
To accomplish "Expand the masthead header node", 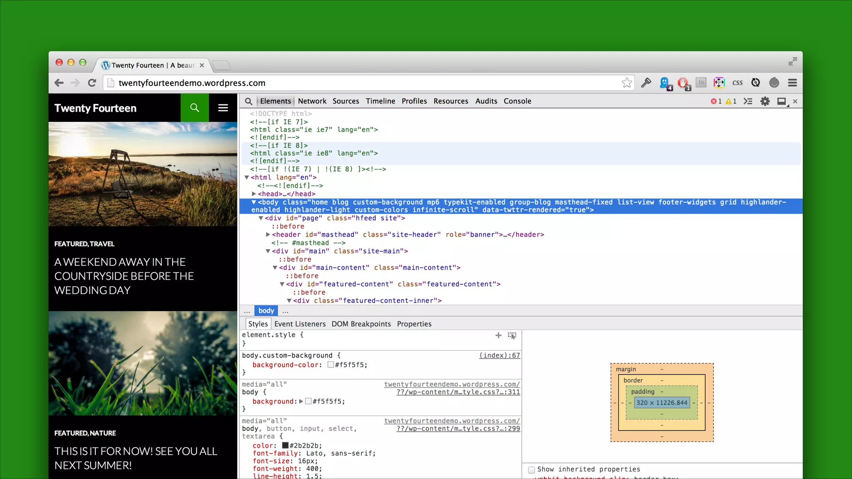I will [268, 235].
